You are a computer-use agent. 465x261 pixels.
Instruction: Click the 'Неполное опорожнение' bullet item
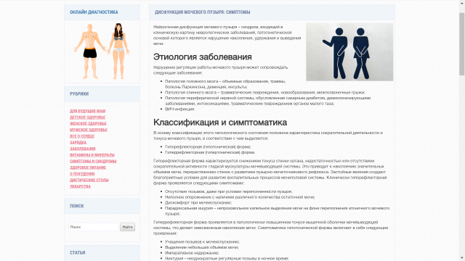tap(240, 197)
